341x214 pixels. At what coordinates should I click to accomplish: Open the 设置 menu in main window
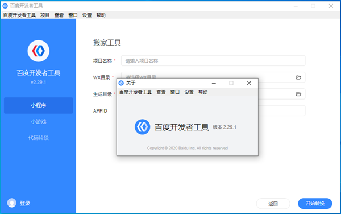point(87,15)
